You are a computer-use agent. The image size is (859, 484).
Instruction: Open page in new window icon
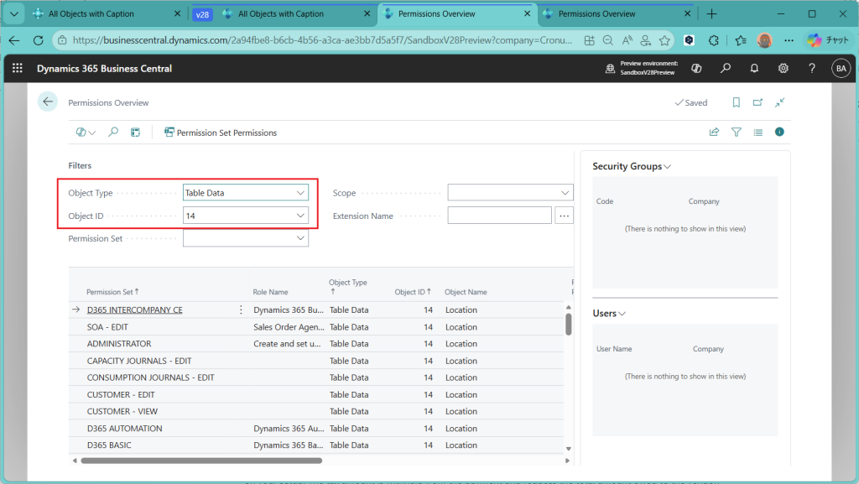(757, 102)
